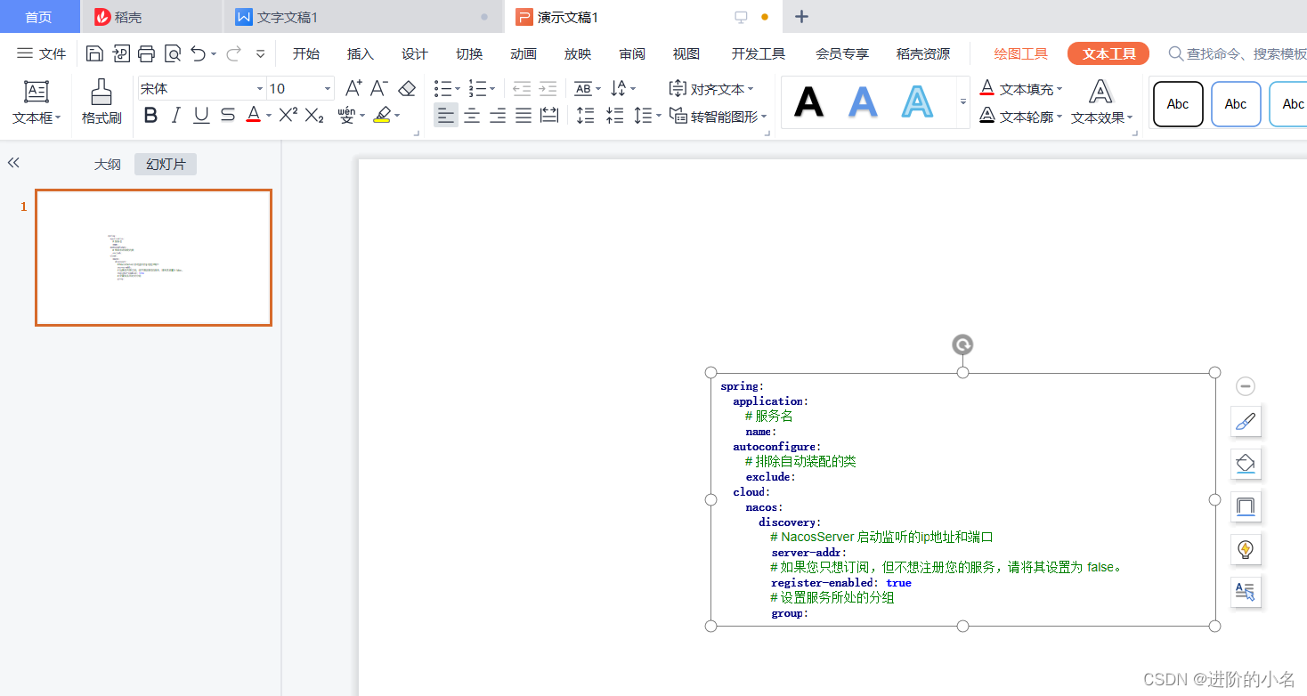The height and width of the screenshot is (696, 1307).
Task: Click the Undo arrow icon
Action: (198, 53)
